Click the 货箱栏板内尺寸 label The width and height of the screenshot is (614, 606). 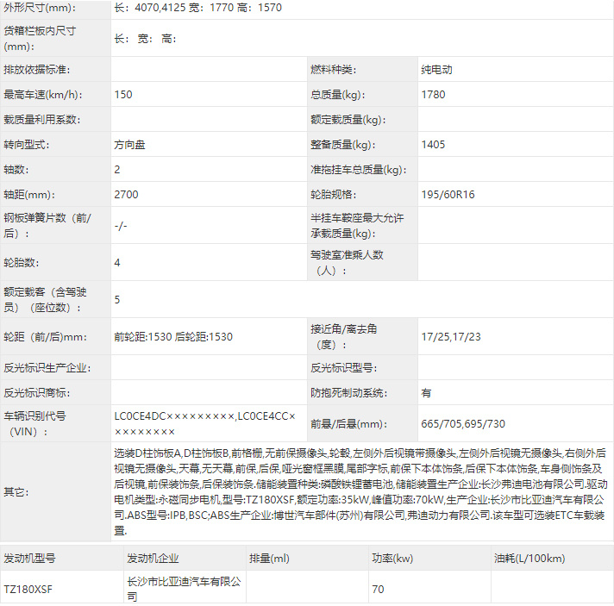pyautogui.click(x=40, y=39)
